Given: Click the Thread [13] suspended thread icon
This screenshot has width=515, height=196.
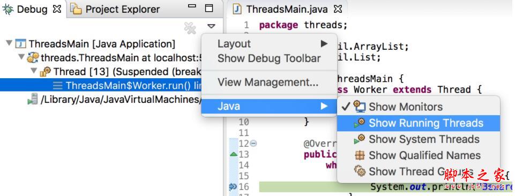Looking at the screenshot, I should pyautogui.click(x=45, y=72).
